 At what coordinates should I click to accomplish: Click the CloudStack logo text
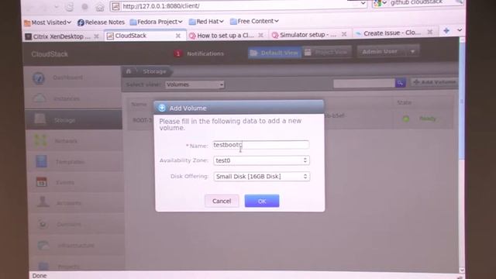[x=50, y=54]
